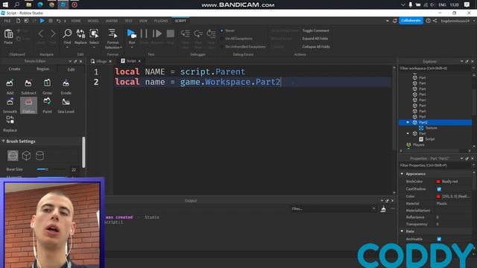The image size is (477, 268).
Task: Open Windows Start menu
Action: pos(5,4)
